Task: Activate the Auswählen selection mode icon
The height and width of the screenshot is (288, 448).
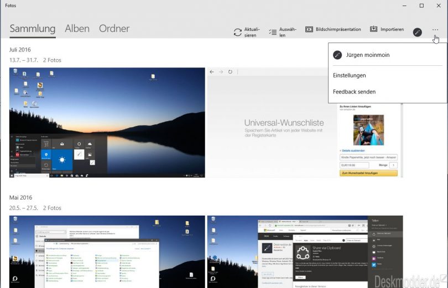Action: pyautogui.click(x=272, y=32)
